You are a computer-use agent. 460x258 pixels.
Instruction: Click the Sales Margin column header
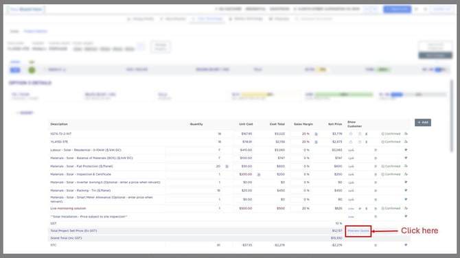(303, 124)
